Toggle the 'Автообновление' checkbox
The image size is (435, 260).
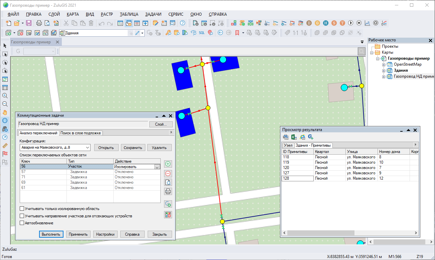[x=22, y=223]
